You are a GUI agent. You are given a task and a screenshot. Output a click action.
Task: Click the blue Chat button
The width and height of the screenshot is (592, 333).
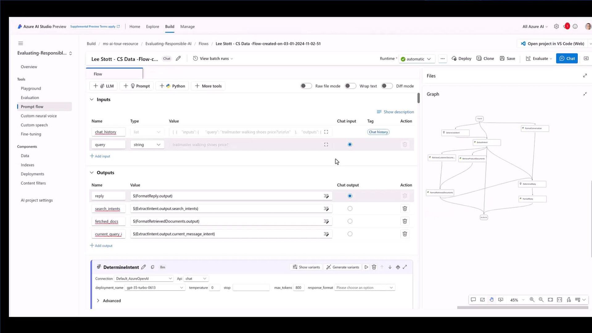(567, 59)
